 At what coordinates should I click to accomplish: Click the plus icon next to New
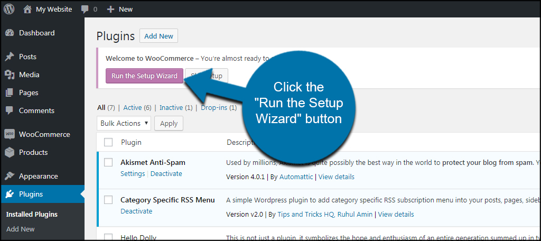[110, 10]
